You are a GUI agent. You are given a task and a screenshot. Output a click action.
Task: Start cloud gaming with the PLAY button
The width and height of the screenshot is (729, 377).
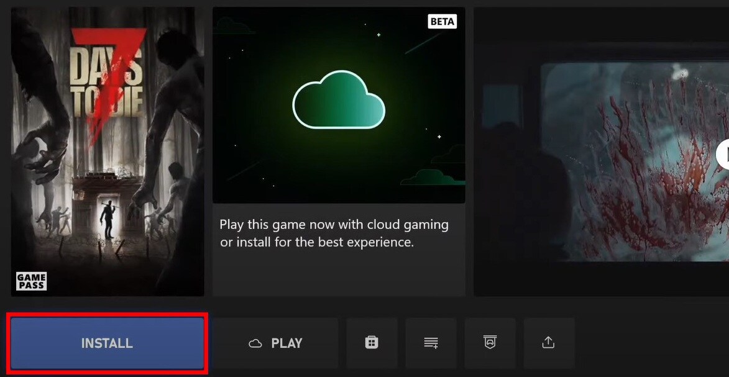[276, 343]
